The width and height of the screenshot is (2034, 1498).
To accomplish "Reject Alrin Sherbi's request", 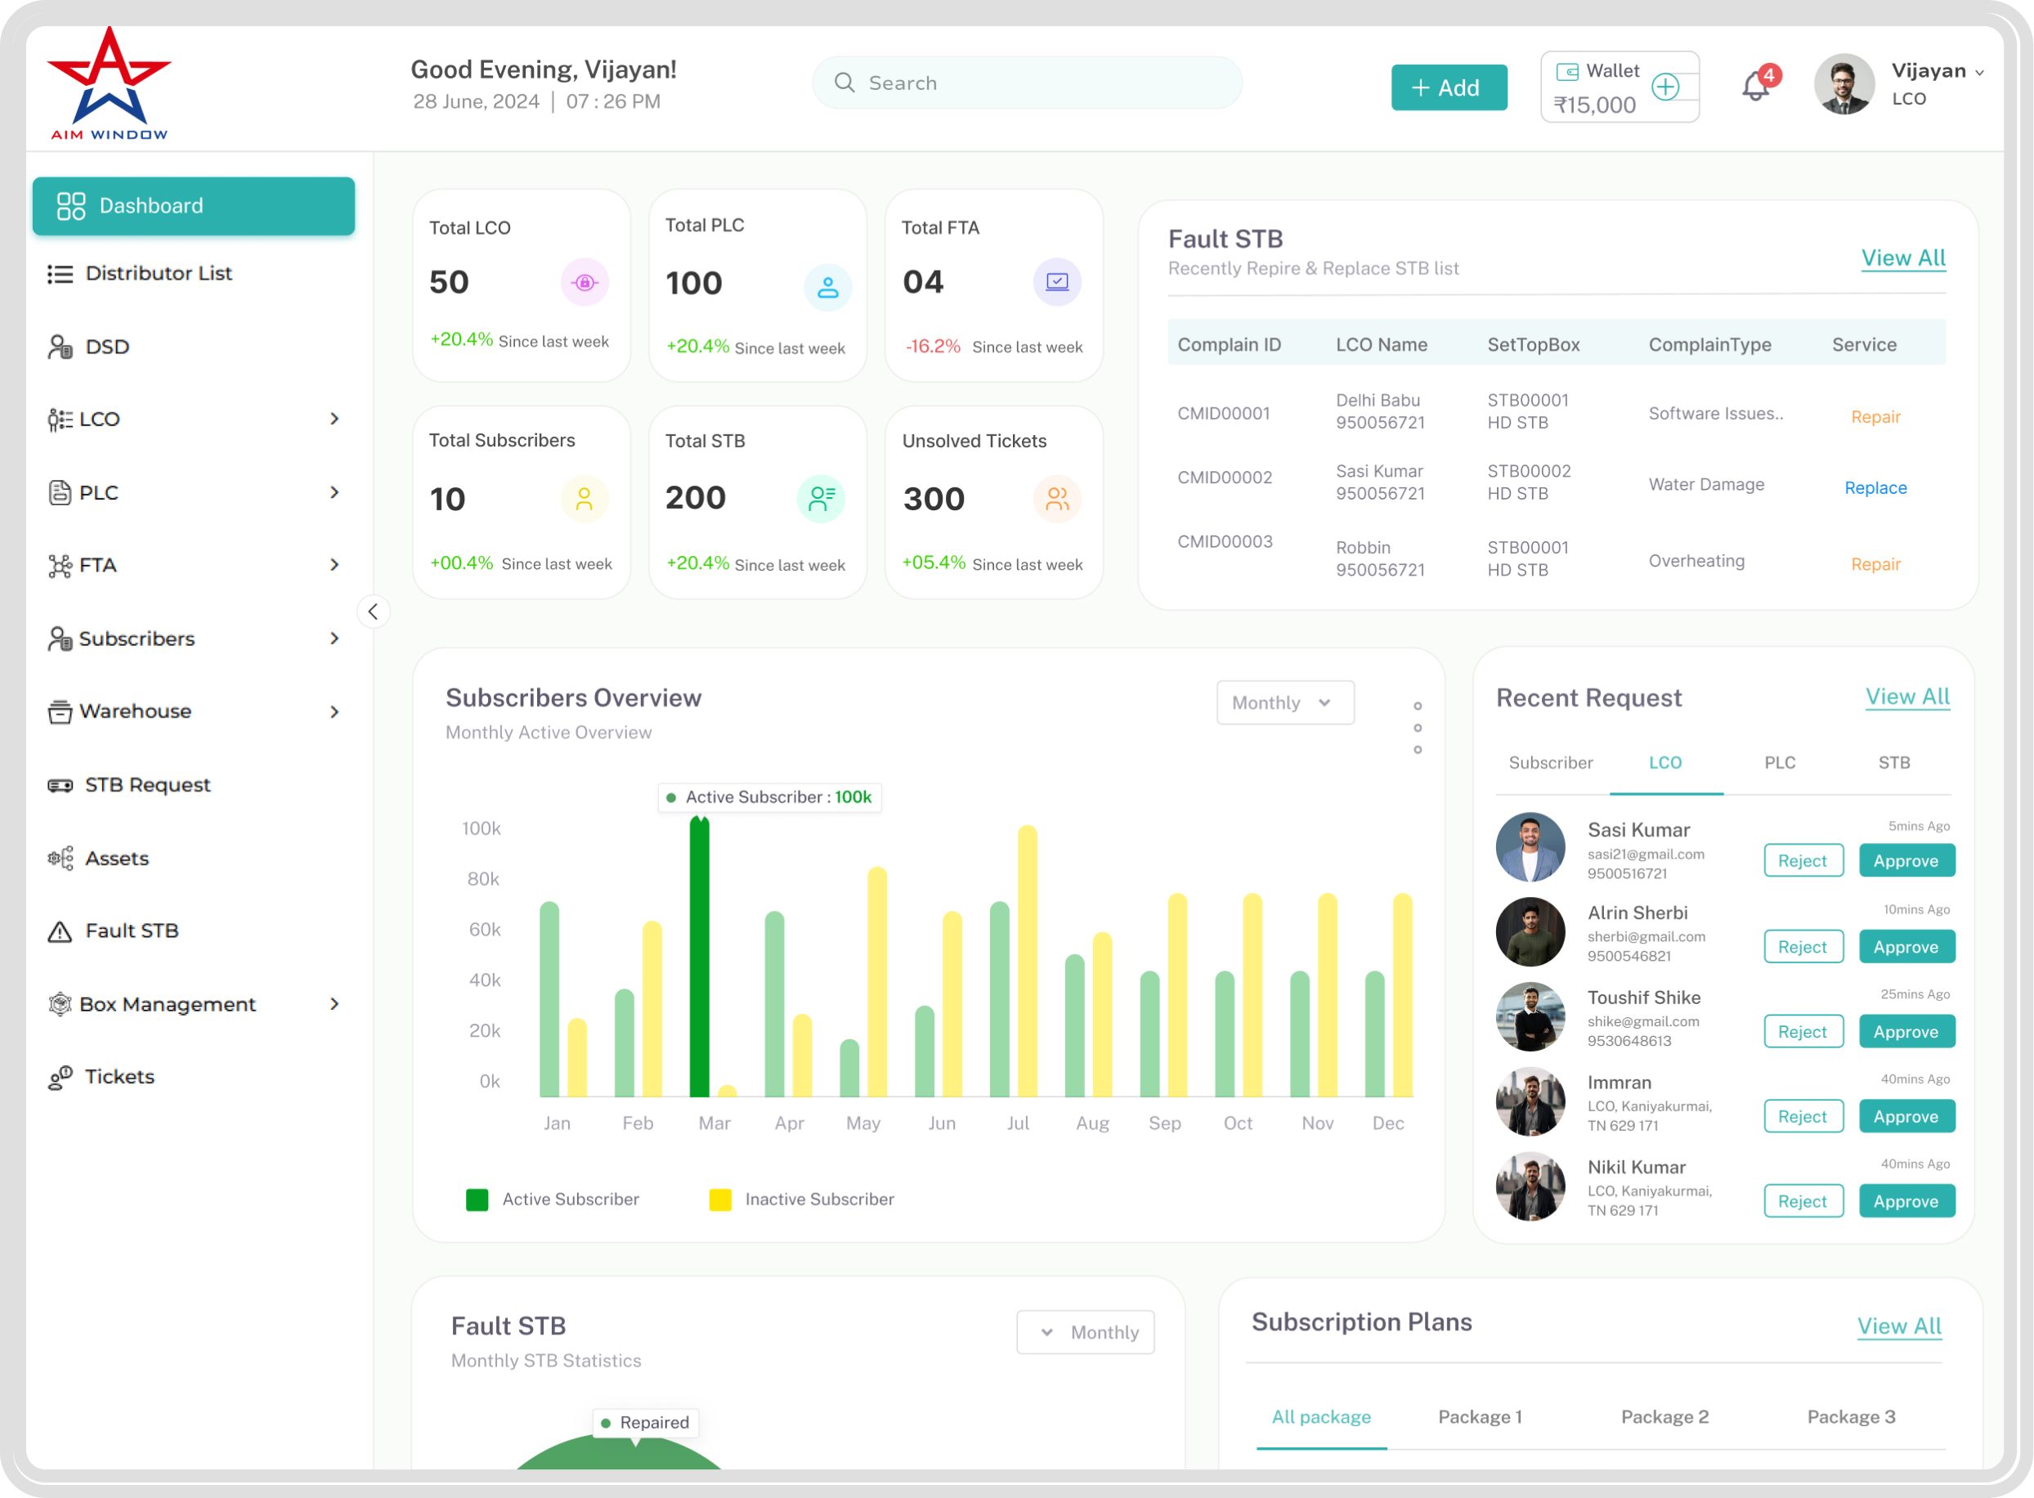I will tap(1803, 947).
